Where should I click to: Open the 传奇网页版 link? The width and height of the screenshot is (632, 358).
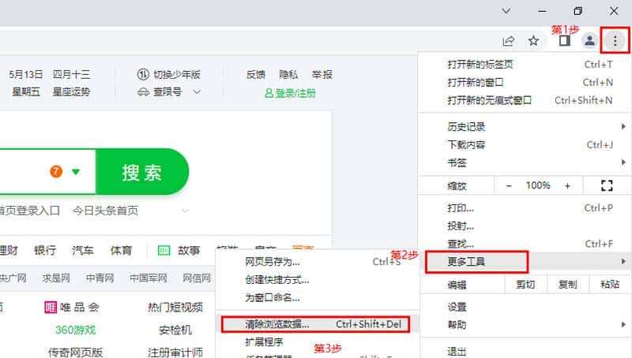pos(75,352)
